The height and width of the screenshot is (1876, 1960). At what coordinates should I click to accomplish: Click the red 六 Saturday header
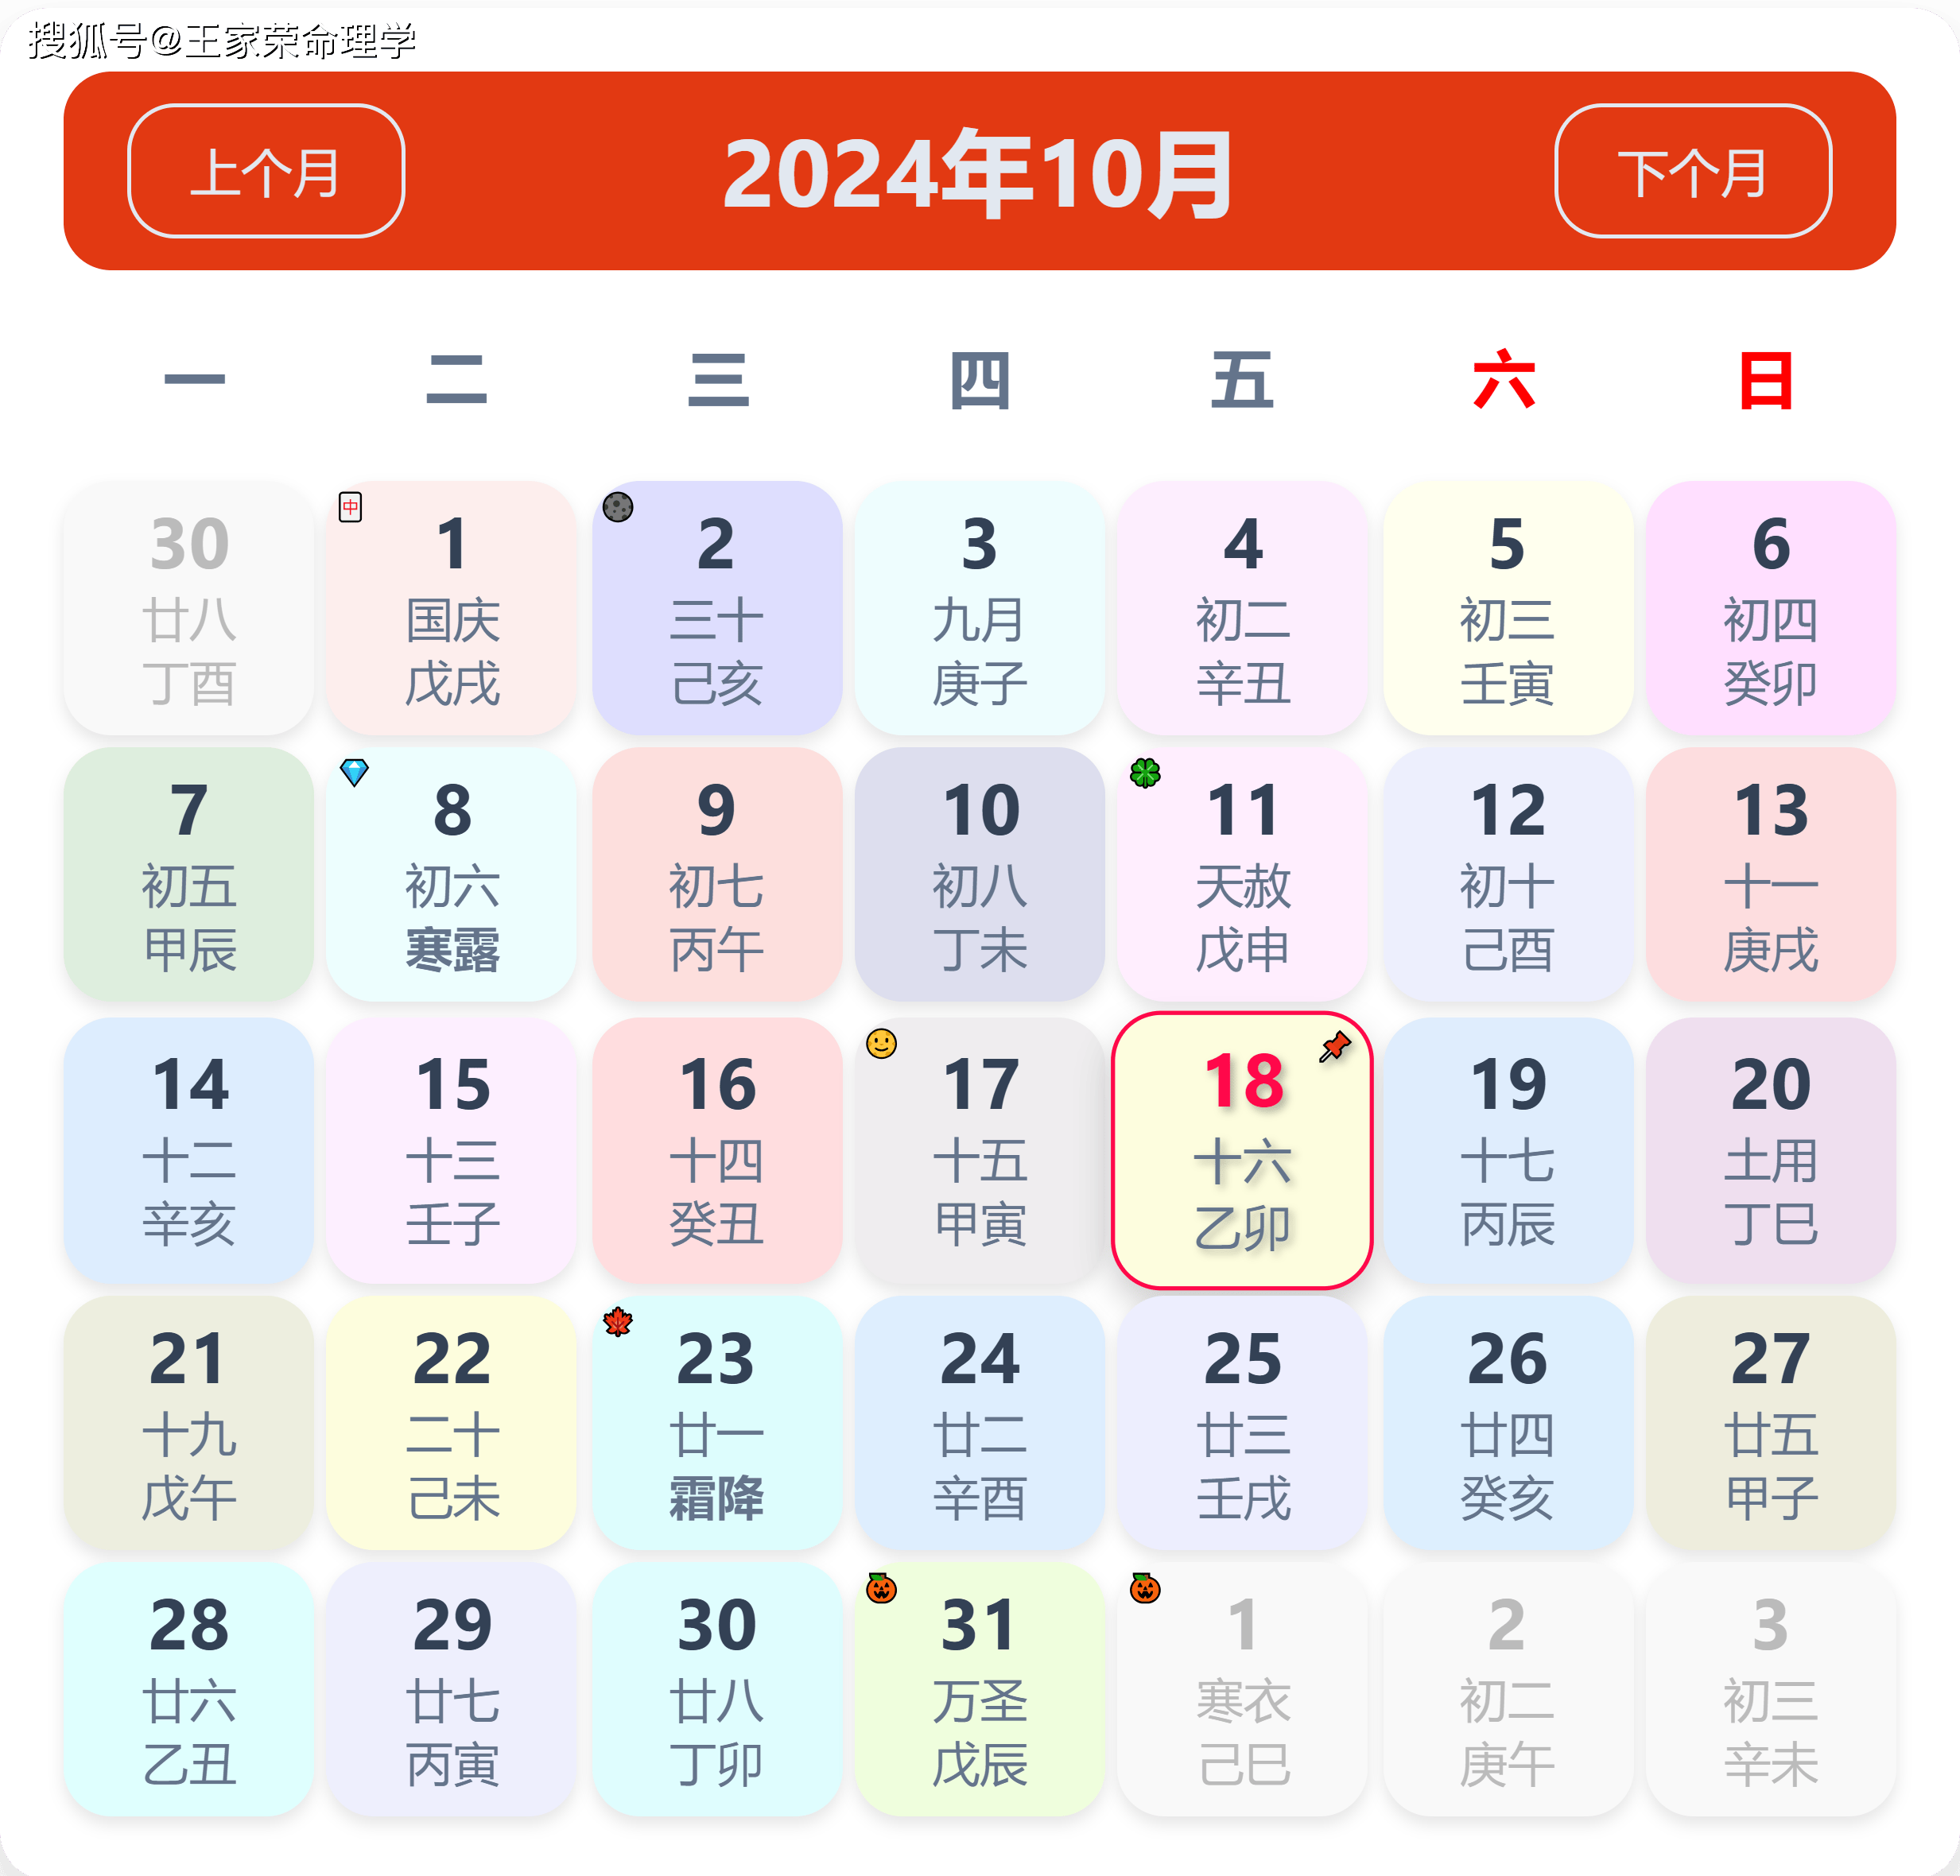[x=1504, y=379]
